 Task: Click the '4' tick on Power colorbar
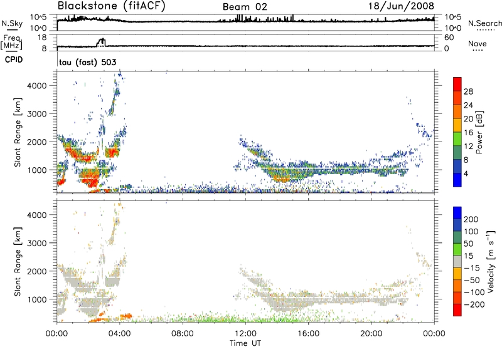click(x=466, y=174)
